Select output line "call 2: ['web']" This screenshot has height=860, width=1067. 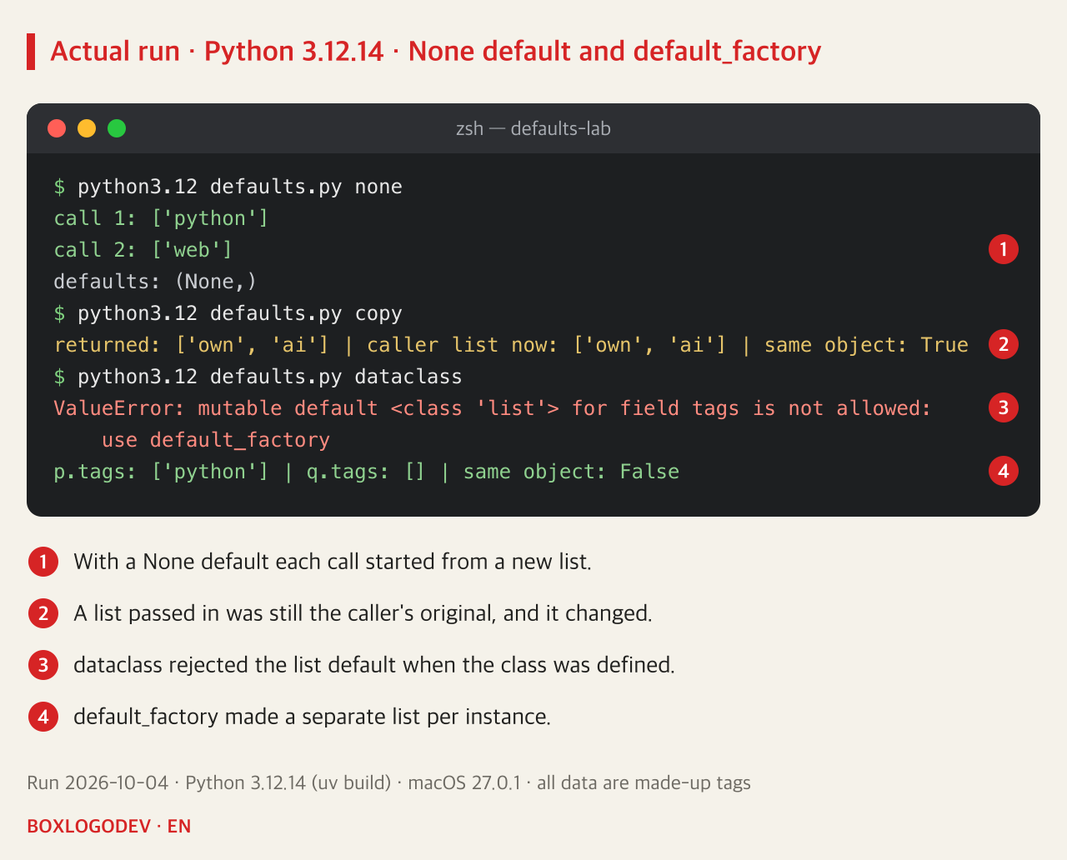(x=143, y=250)
